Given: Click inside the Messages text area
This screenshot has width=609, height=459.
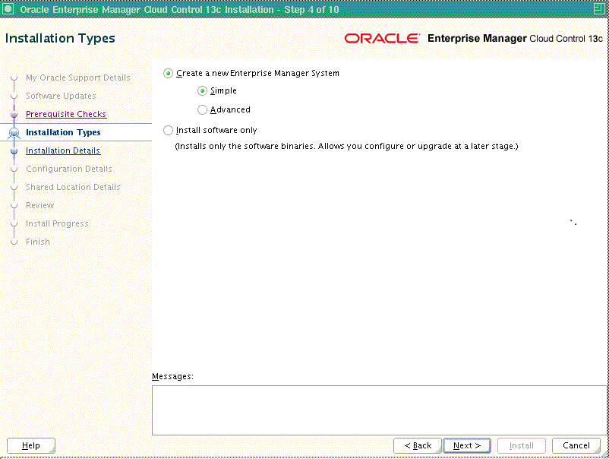Looking at the screenshot, I should point(380,410).
